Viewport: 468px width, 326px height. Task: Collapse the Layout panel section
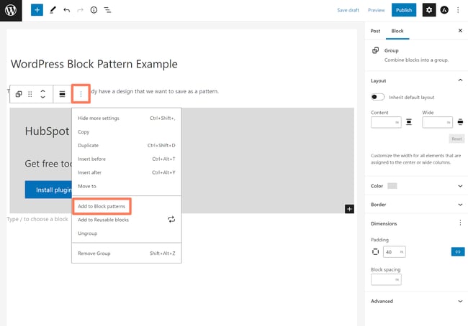click(459, 81)
